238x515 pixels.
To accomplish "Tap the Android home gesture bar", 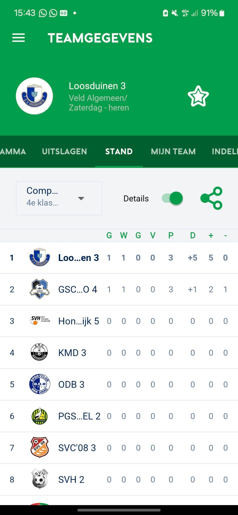I will pos(119,510).
